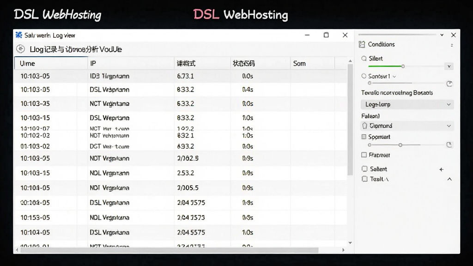Select the Sontewr 1 radio option

364,76
